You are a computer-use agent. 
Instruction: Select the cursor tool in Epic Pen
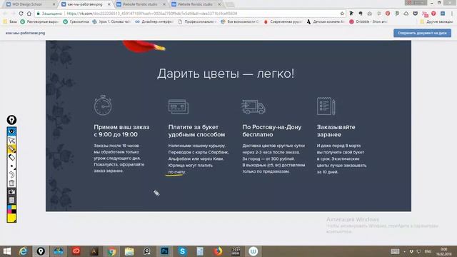(11, 140)
